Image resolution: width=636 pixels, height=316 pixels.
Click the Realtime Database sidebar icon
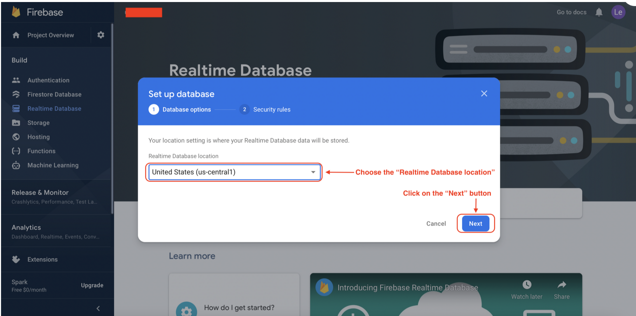click(x=16, y=109)
